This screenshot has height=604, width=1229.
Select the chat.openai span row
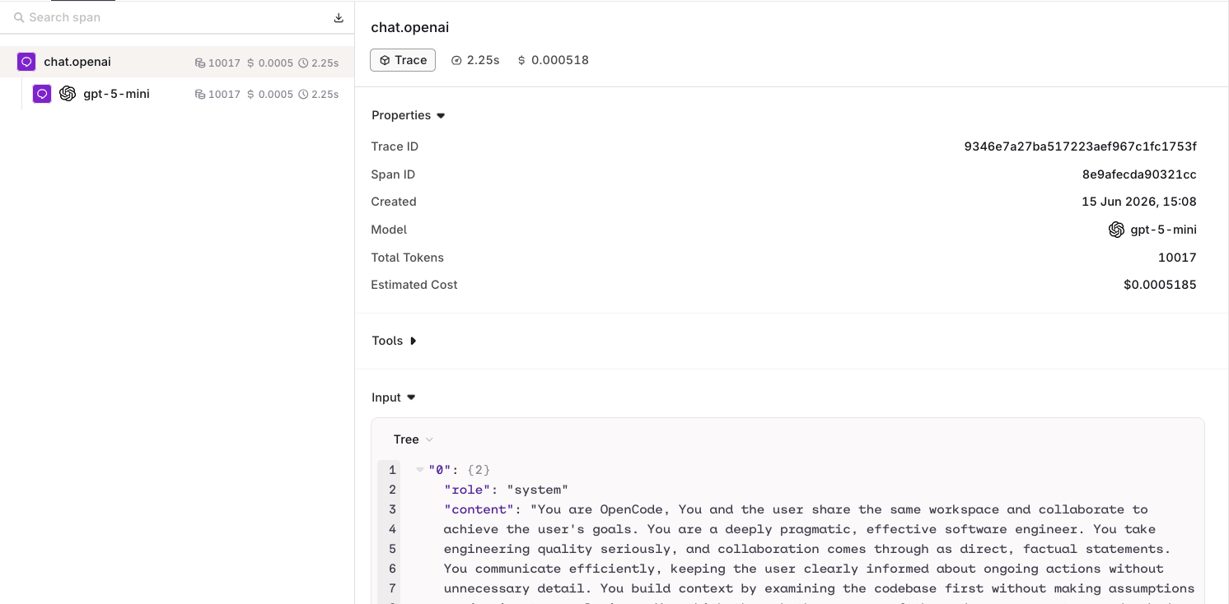coord(177,62)
